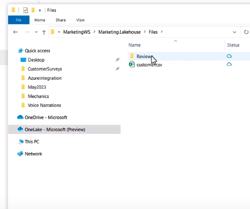The width and height of the screenshot is (250, 209).
Task: Sort by the Name column header
Action: coord(134,45)
